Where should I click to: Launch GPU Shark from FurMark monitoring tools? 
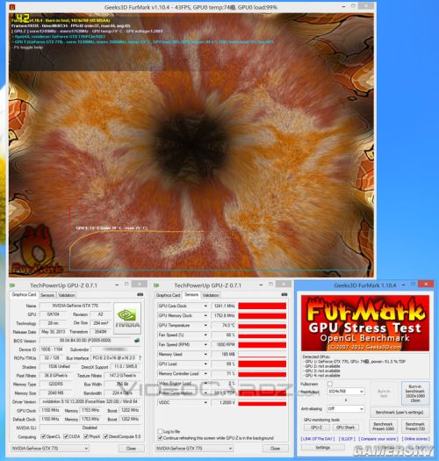point(346,427)
